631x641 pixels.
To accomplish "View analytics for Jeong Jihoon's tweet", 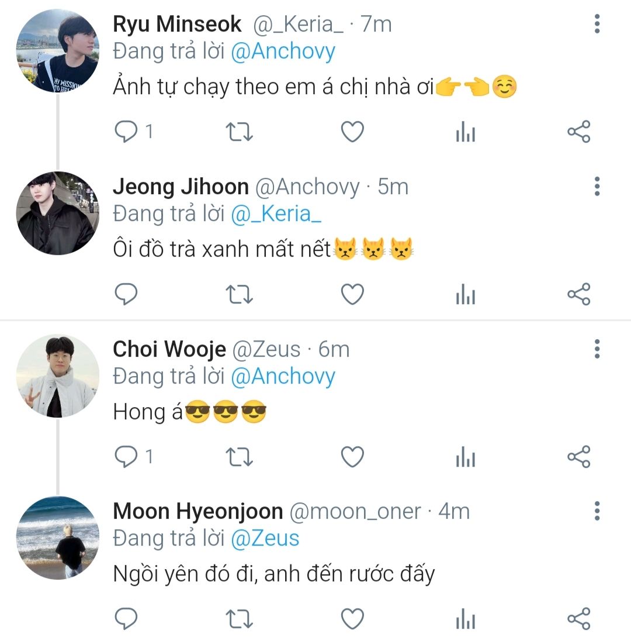I will pyautogui.click(x=465, y=294).
